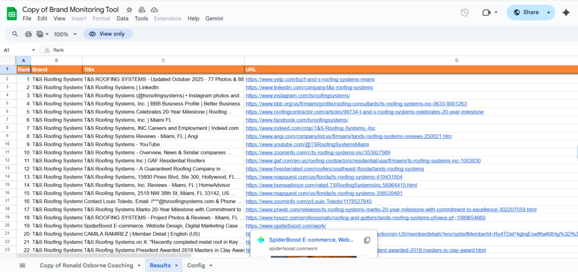Image resolution: width=578 pixels, height=272 pixels.
Task: Open the all sheets list icon
Action: (x=23, y=265)
